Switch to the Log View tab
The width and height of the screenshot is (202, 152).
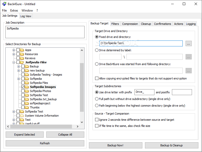point(26,16)
